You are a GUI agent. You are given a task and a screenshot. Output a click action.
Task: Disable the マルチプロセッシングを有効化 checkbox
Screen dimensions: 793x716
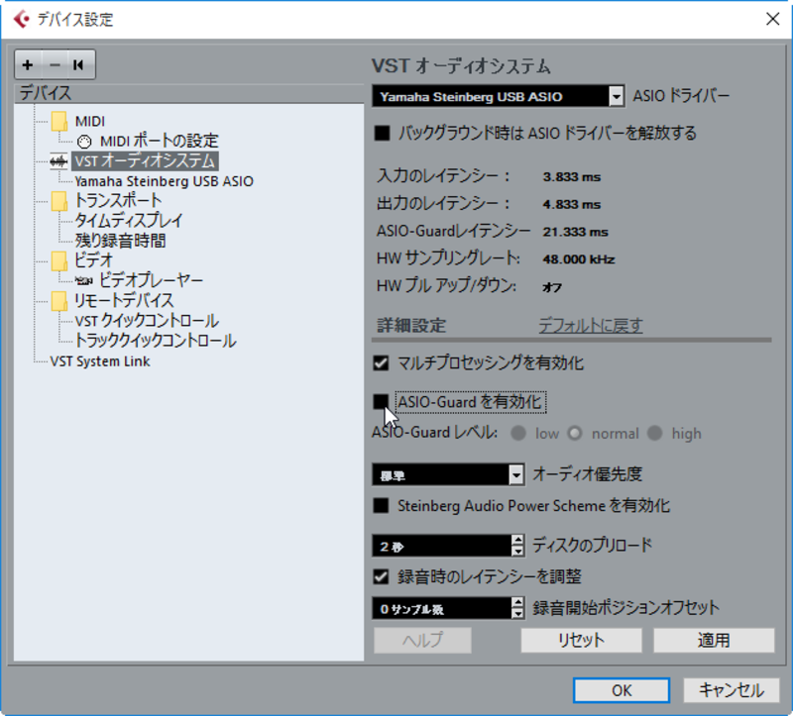tap(382, 363)
